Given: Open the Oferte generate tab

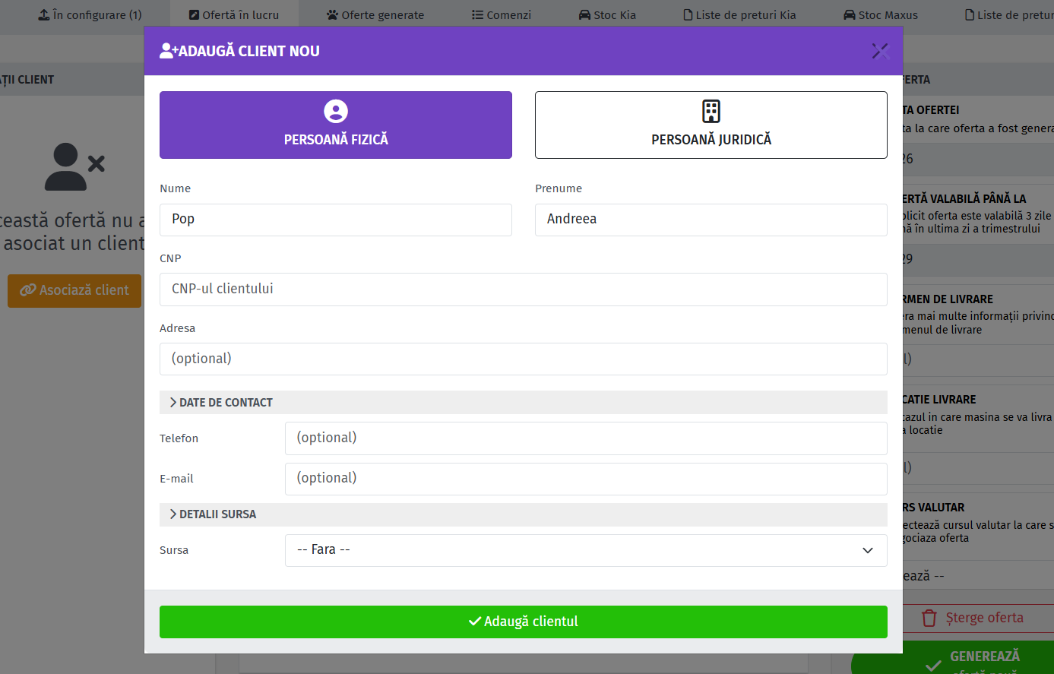Looking at the screenshot, I should [375, 15].
